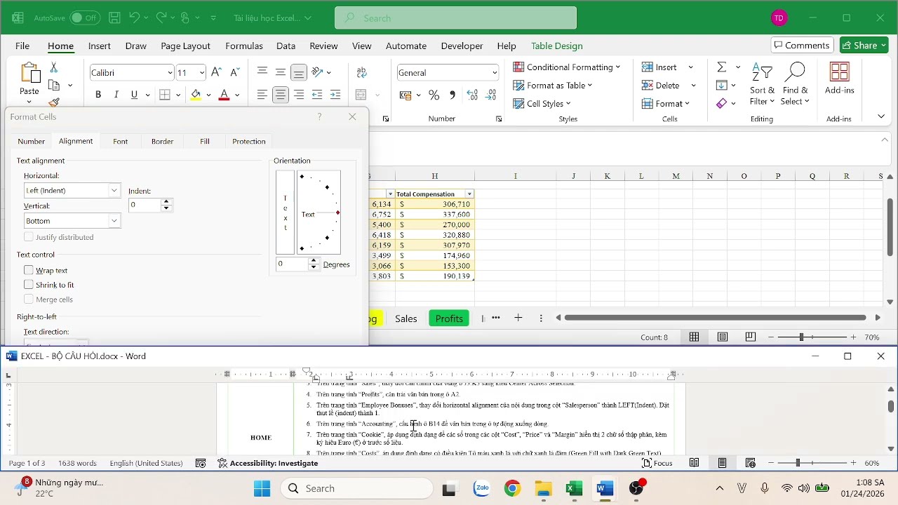Click the Cut scissors icon
This screenshot has height=505, width=898.
(54, 68)
